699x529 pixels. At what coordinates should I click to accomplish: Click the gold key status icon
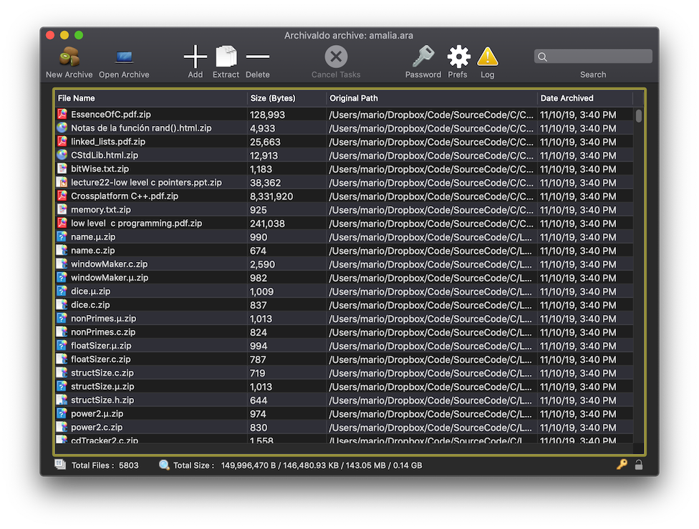pyautogui.click(x=622, y=465)
